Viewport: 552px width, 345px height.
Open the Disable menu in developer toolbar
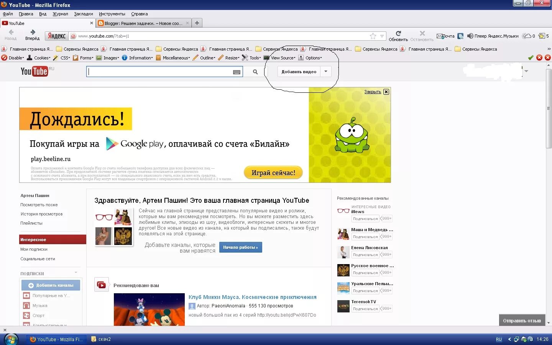pyautogui.click(x=13, y=58)
